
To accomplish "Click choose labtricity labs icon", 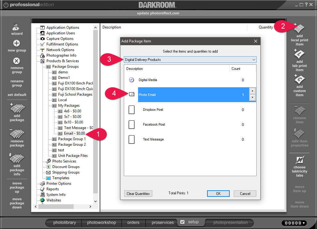I will (300, 160).
